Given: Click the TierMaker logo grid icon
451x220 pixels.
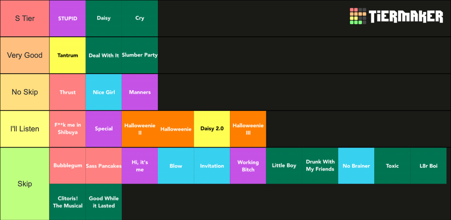Looking at the screenshot, I should 358,16.
